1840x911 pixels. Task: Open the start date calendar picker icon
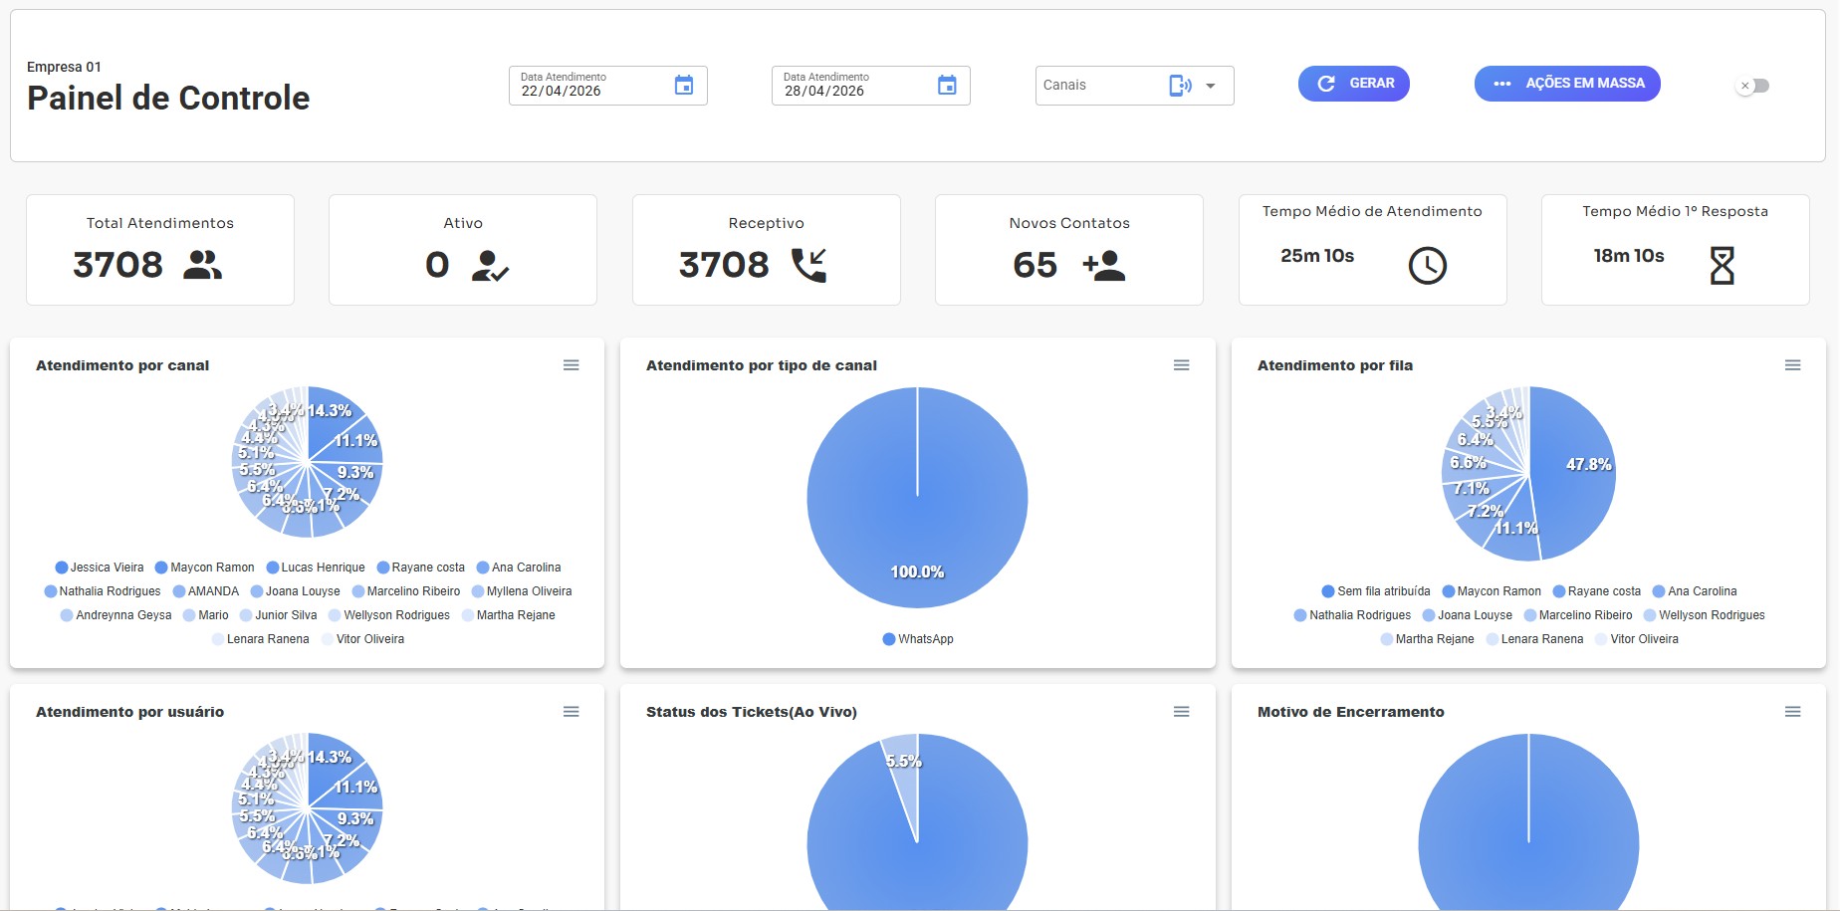click(684, 86)
